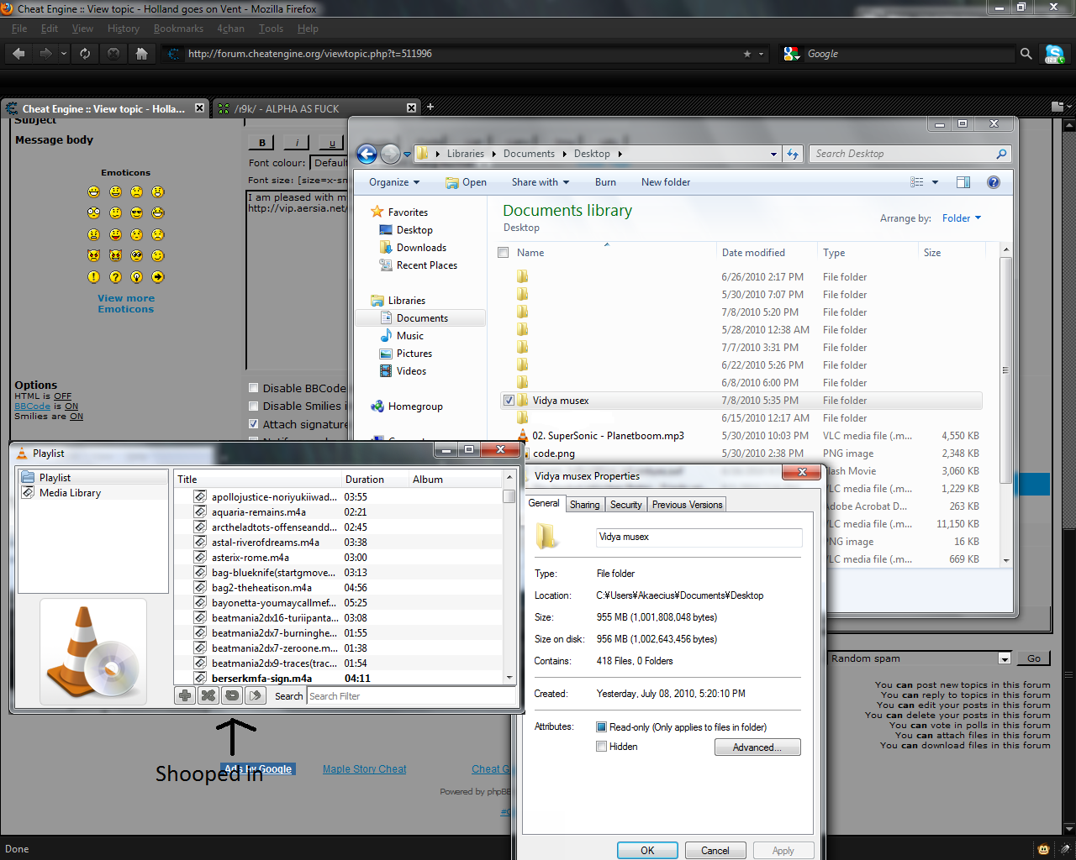
Task: Click Cancel in Properties dialog
Action: (715, 850)
